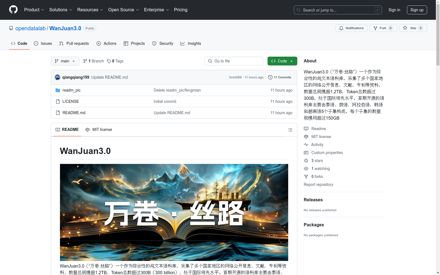Click the forks icon in About sidebar
The width and height of the screenshot is (440, 275).
point(306,177)
